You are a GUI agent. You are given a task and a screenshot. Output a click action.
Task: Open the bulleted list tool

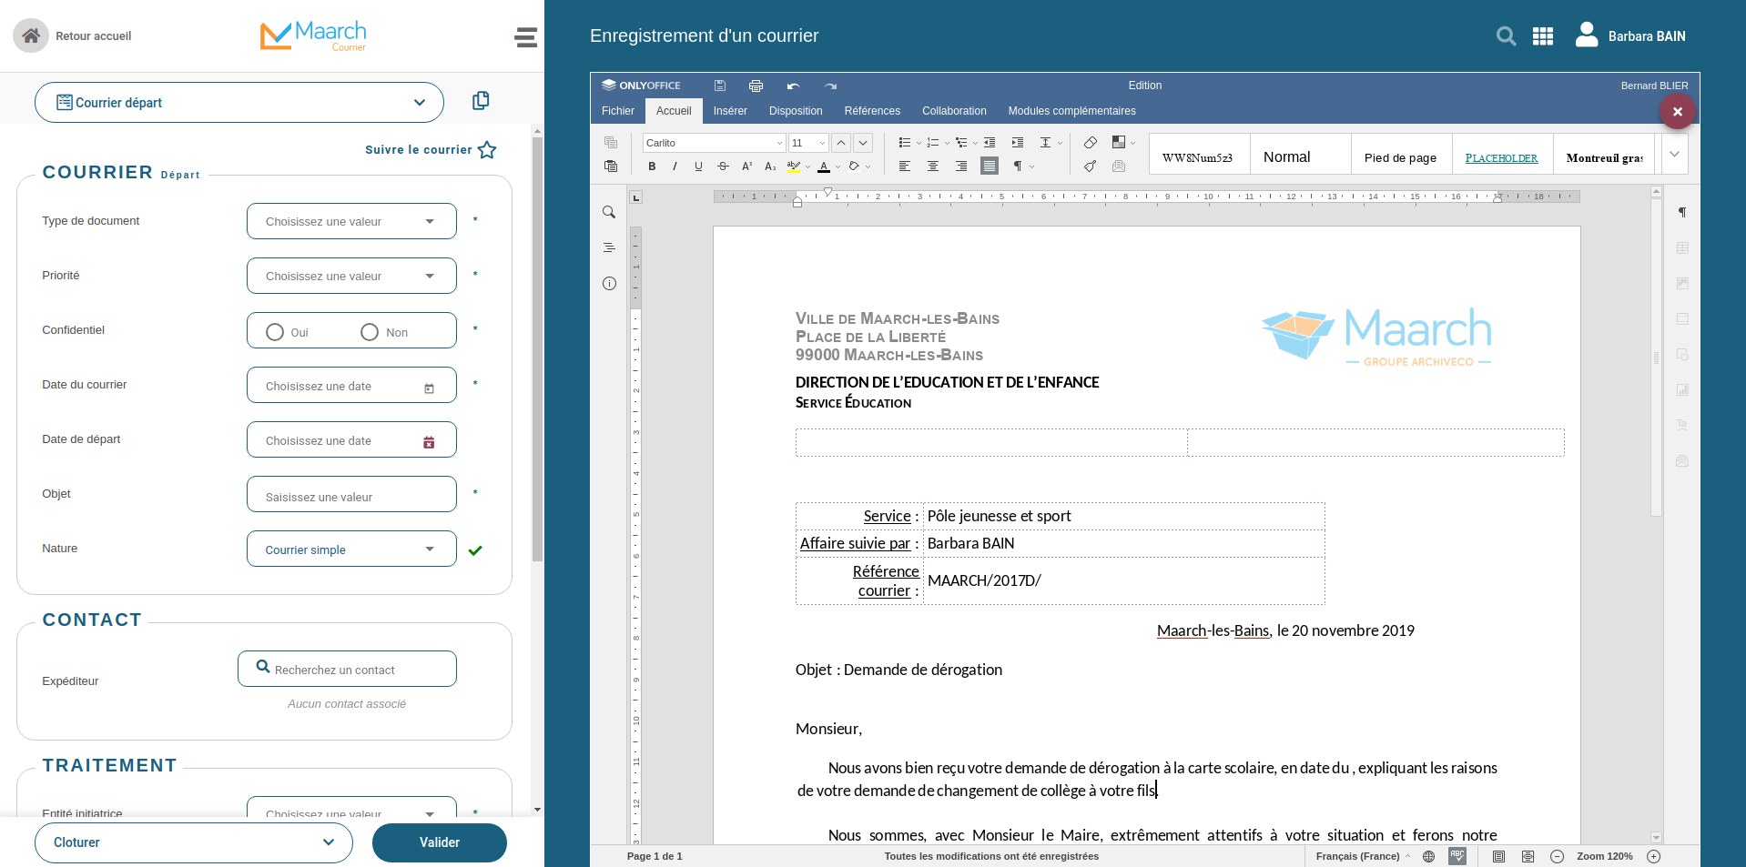(x=904, y=143)
